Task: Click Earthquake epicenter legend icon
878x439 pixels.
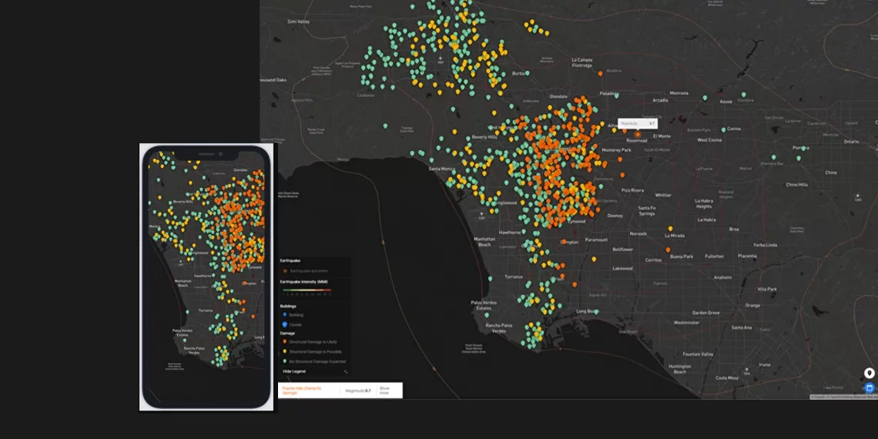Action: (285, 270)
